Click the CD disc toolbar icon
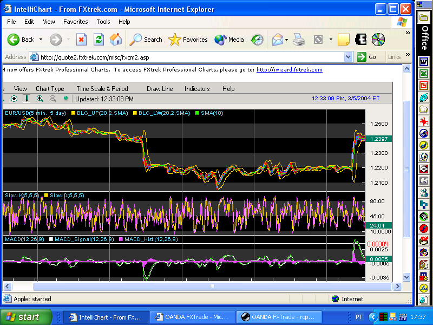Screen dimensions: 433x325 378,40
